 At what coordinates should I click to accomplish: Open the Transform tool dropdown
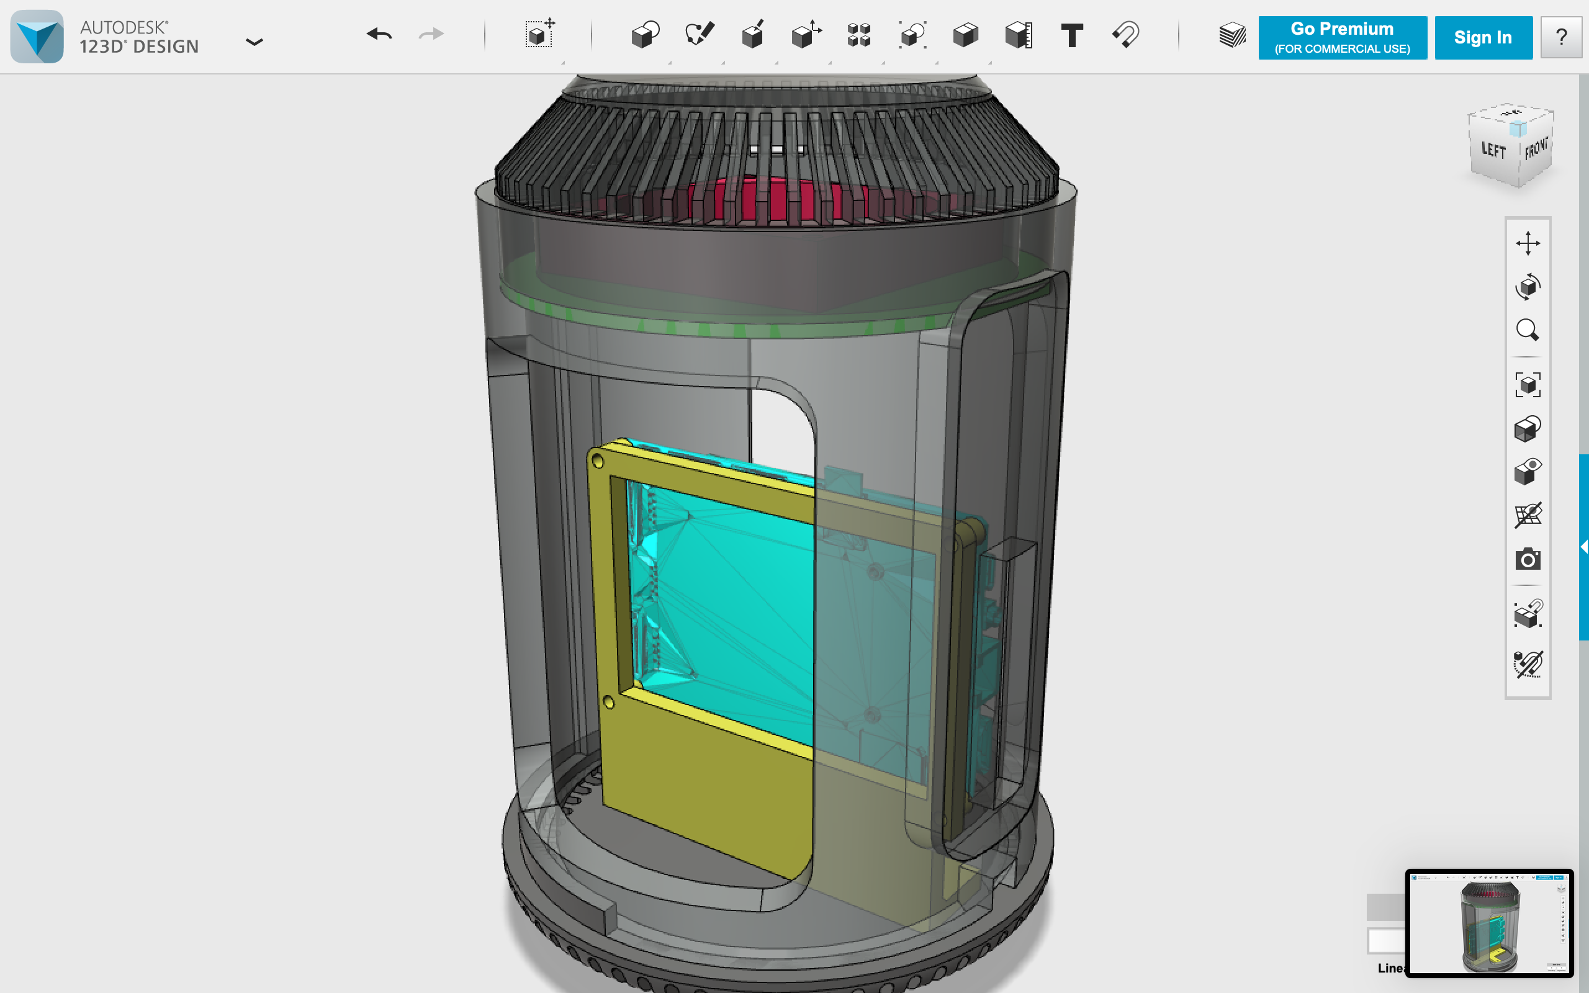(x=538, y=35)
